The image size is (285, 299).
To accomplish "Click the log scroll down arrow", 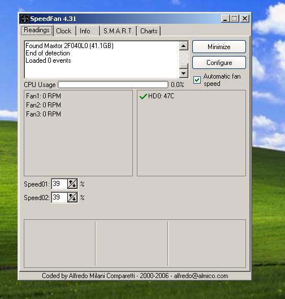I will pyautogui.click(x=184, y=73).
